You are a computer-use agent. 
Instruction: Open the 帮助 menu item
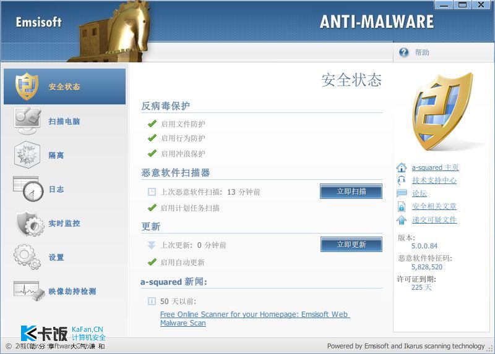tap(422, 53)
